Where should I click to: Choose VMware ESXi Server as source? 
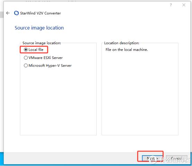[x=43, y=58]
